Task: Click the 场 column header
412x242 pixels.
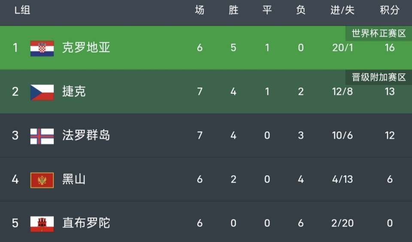Action: [x=200, y=10]
